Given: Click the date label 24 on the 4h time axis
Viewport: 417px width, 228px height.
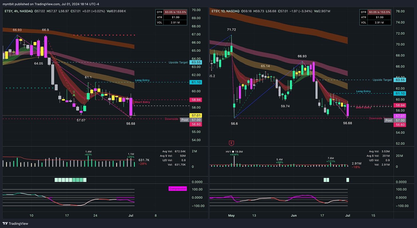Looking at the screenshot, I should coord(96,215).
